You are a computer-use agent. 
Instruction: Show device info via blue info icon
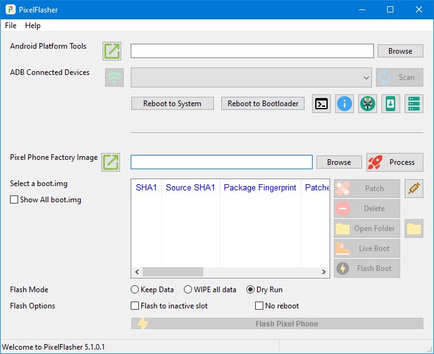pos(345,104)
